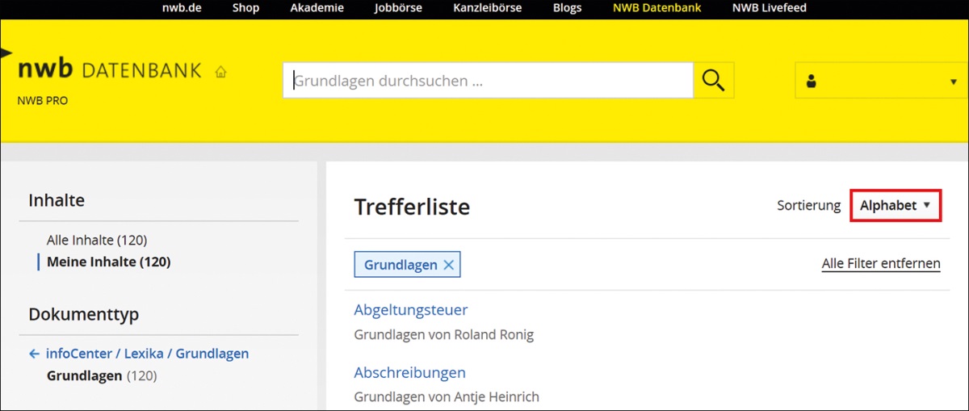Open the Alphabet sorting dropdown
The image size is (969, 411).
point(896,206)
